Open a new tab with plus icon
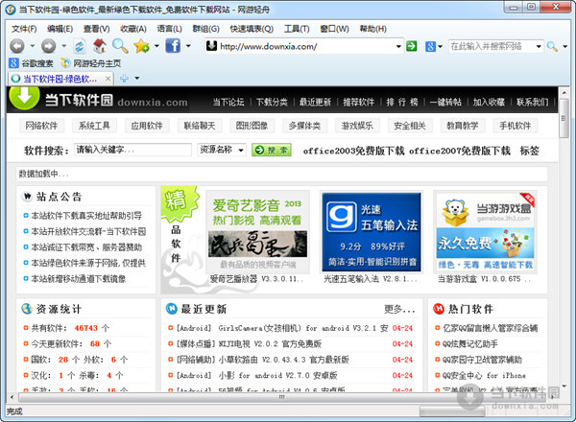Viewport: 576px width, 422px height. (124, 78)
